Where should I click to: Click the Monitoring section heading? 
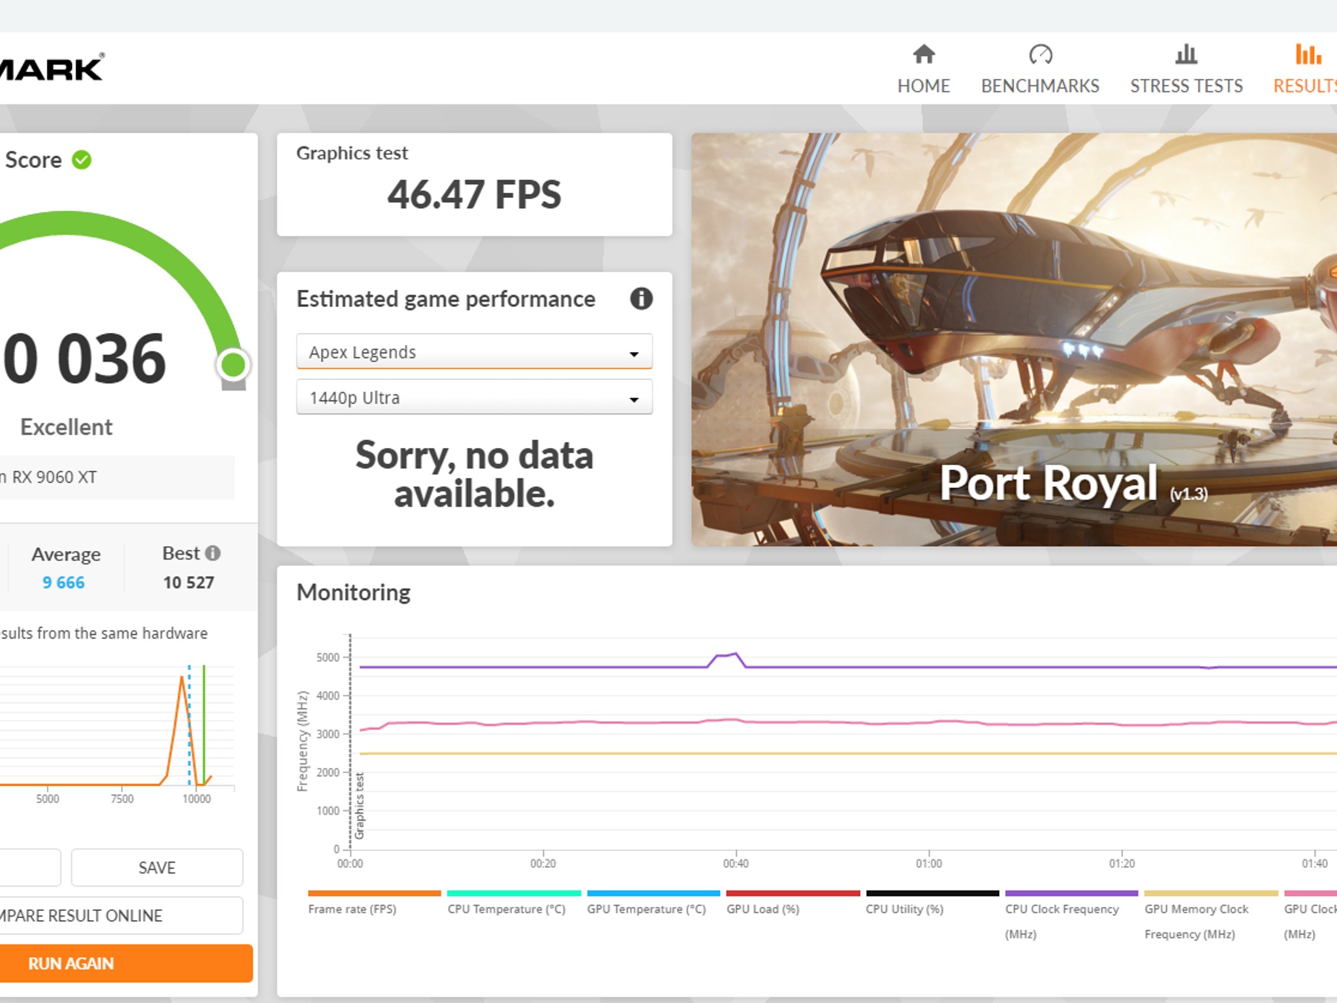353,592
